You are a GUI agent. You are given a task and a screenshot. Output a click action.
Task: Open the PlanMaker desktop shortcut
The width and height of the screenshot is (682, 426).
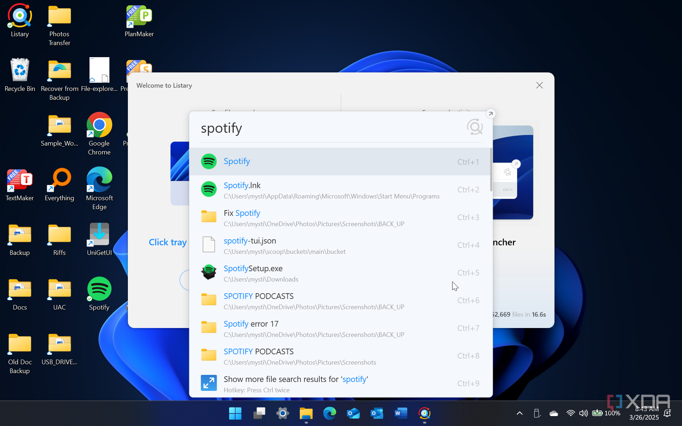click(x=139, y=21)
